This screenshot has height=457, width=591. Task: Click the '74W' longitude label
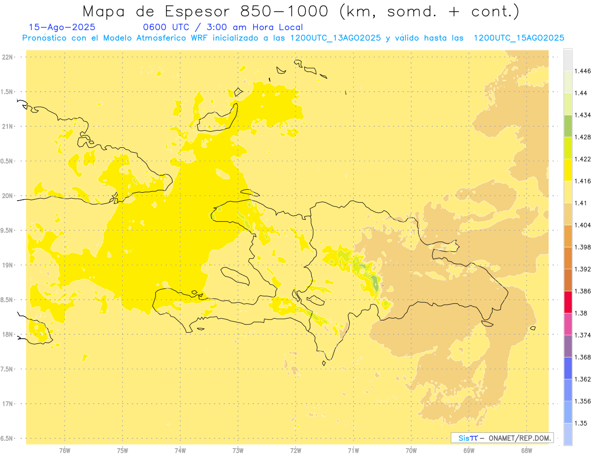(x=180, y=451)
